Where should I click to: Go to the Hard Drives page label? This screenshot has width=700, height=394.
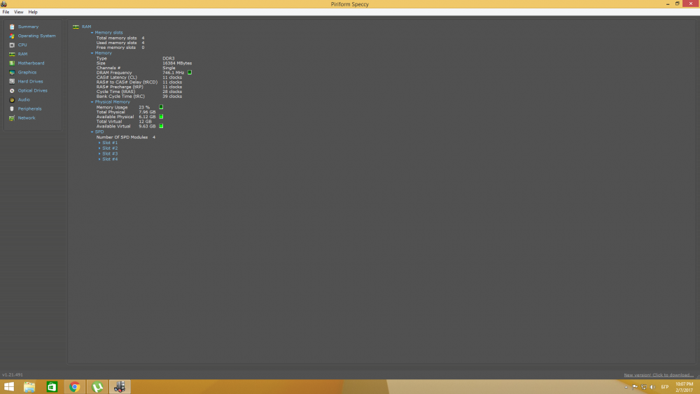[30, 81]
